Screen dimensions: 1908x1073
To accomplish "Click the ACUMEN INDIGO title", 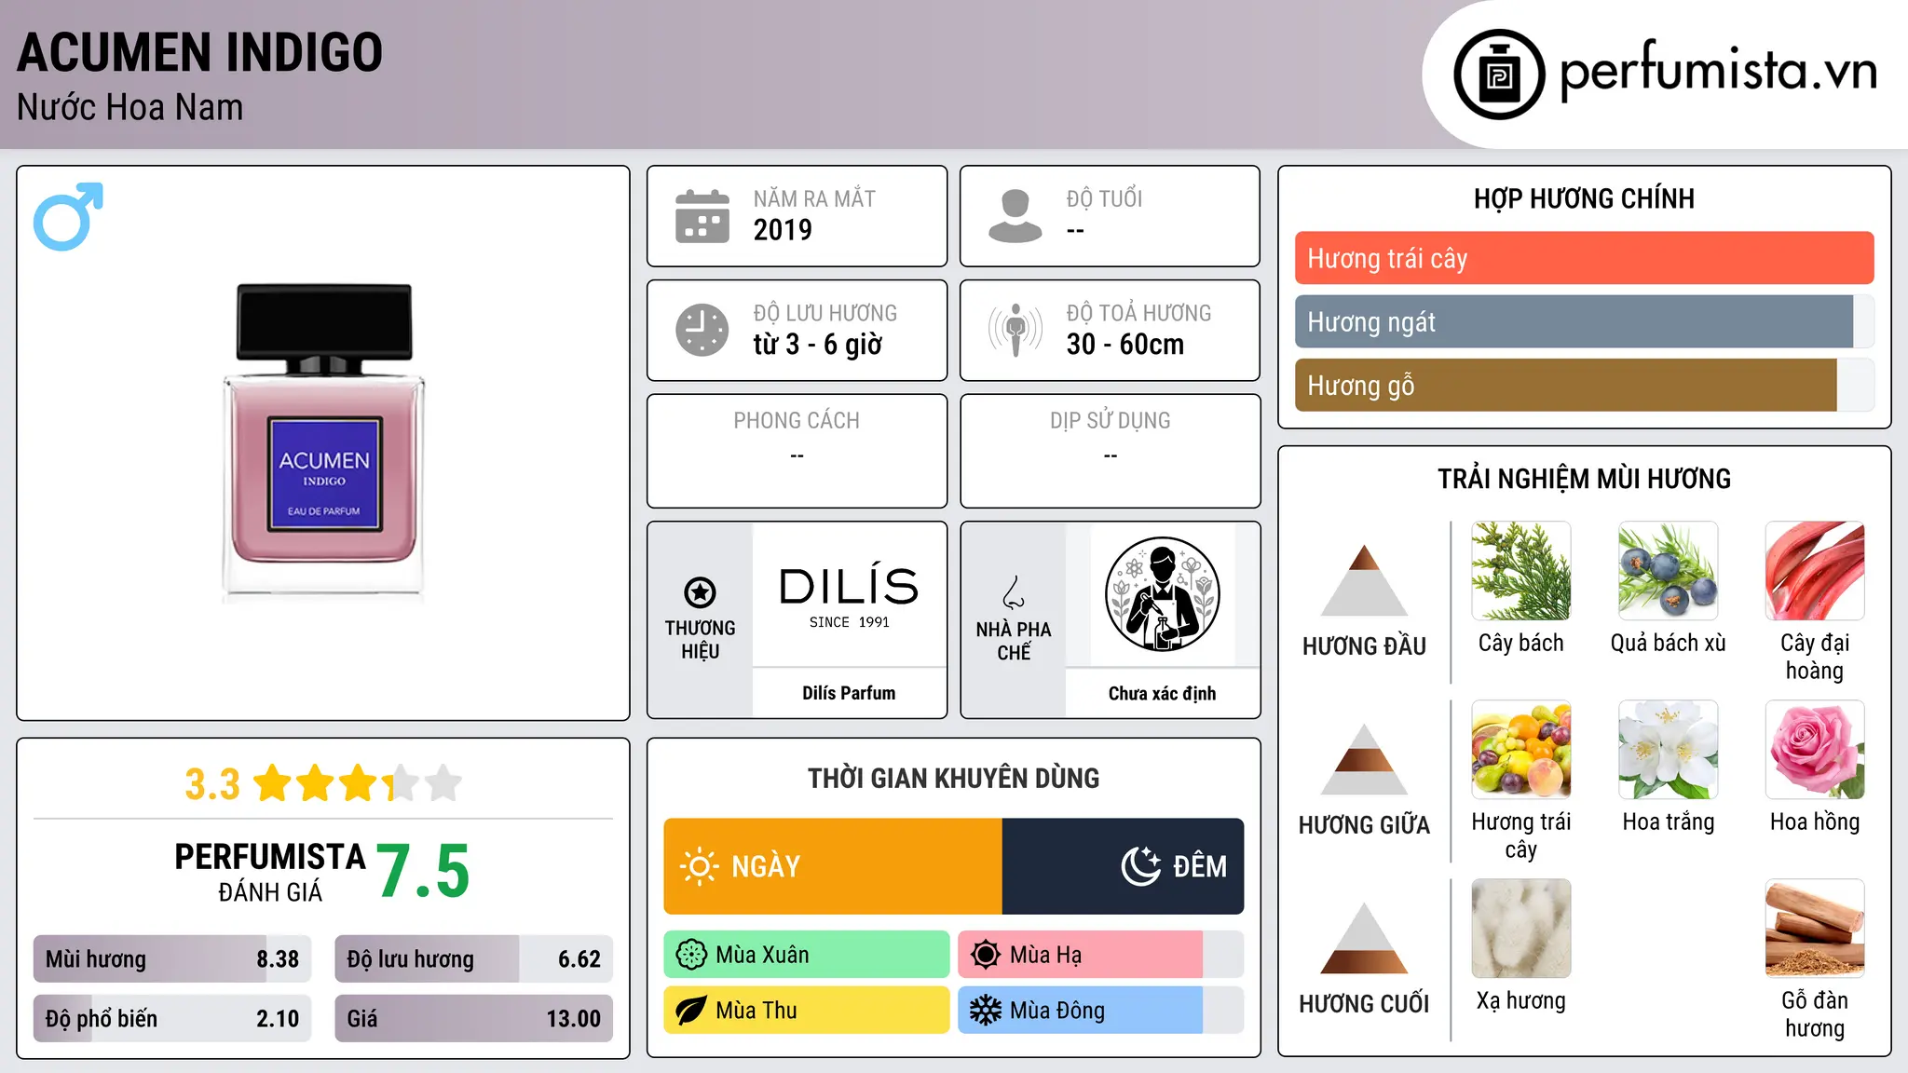I will (199, 52).
